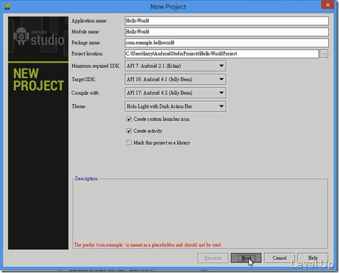Open Help for the wizard

point(312,258)
